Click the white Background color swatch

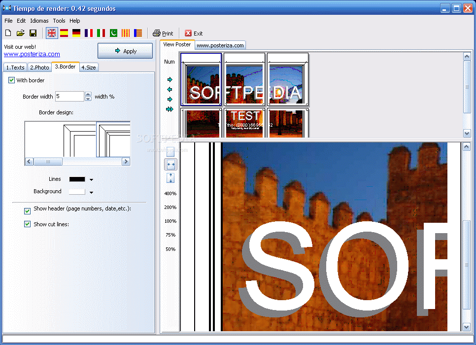coord(77,192)
